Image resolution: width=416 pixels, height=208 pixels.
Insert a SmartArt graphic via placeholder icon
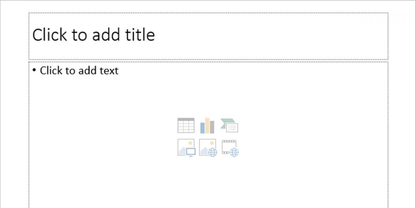(x=229, y=125)
